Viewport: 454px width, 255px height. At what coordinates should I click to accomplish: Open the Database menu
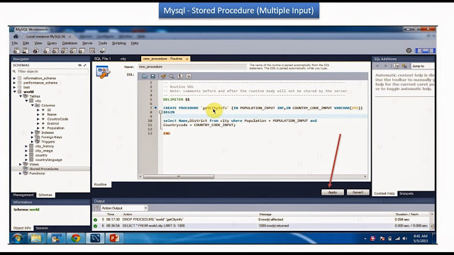(70, 43)
